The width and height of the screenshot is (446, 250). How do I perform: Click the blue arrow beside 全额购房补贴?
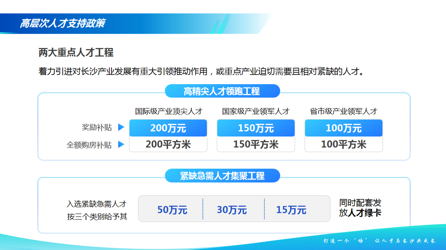pyautogui.click(x=121, y=145)
